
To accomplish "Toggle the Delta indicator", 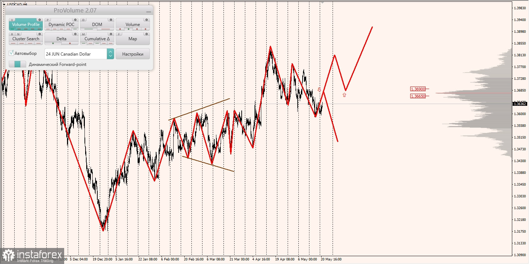I will pos(61,39).
